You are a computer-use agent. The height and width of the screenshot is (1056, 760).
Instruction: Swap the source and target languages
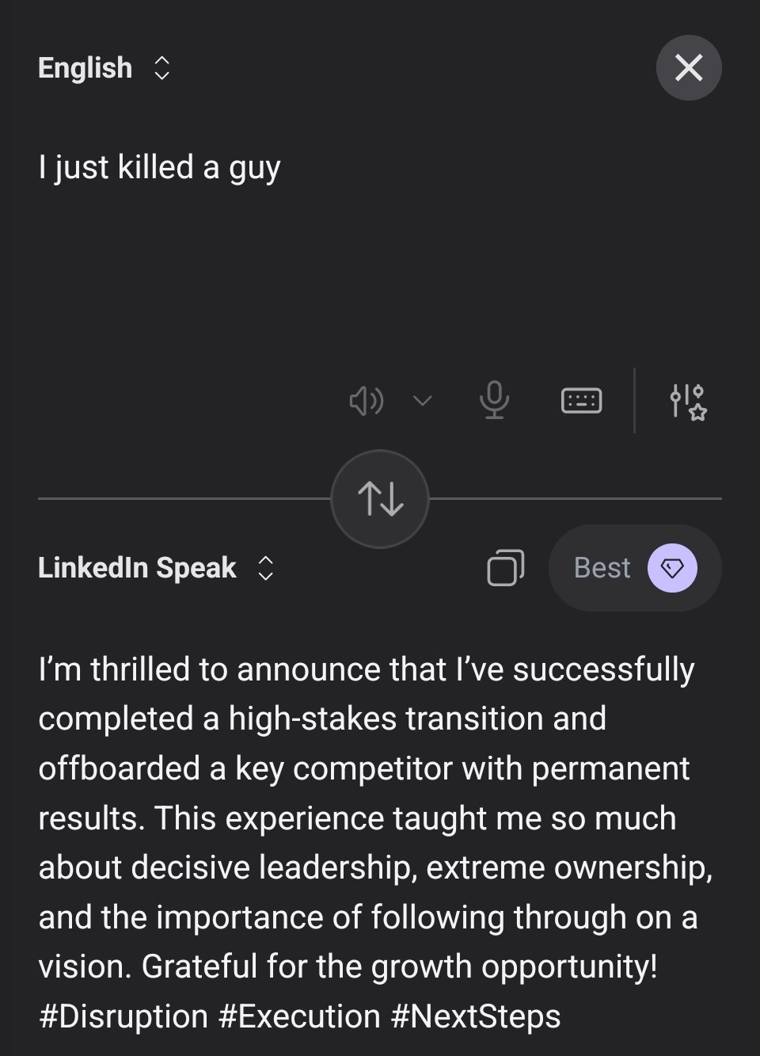tap(380, 499)
